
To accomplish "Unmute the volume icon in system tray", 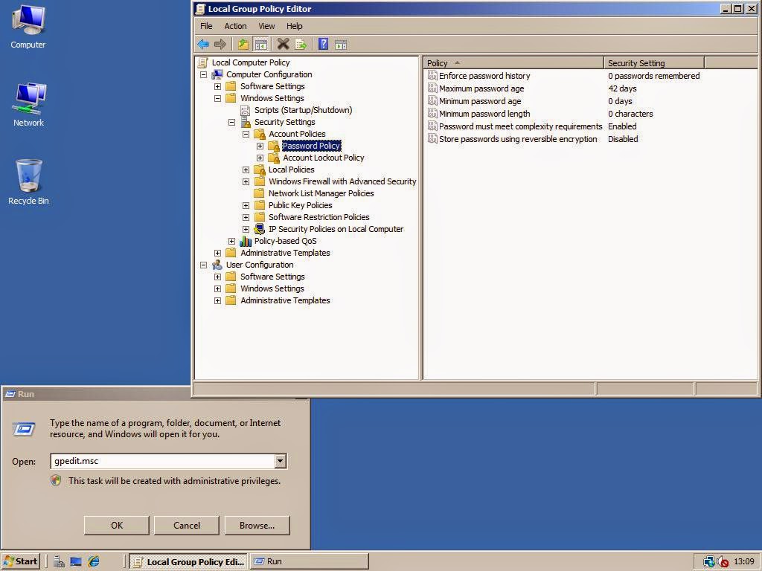I will point(723,562).
